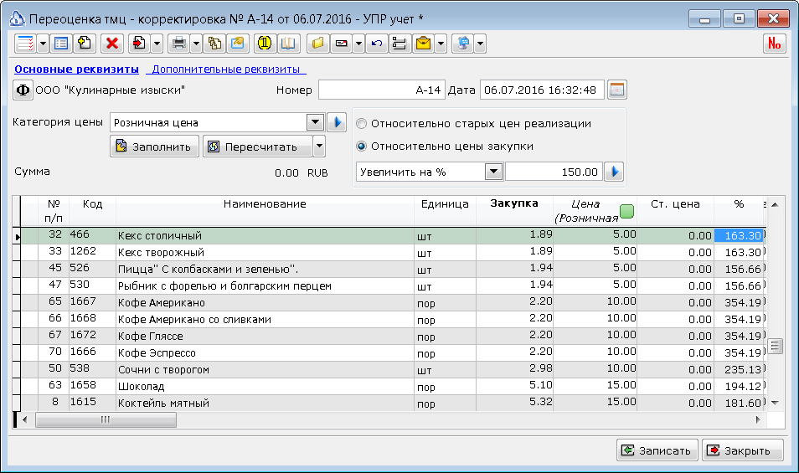Click the yellow folder icon
The width and height of the screenshot is (799, 473).
coord(318,44)
